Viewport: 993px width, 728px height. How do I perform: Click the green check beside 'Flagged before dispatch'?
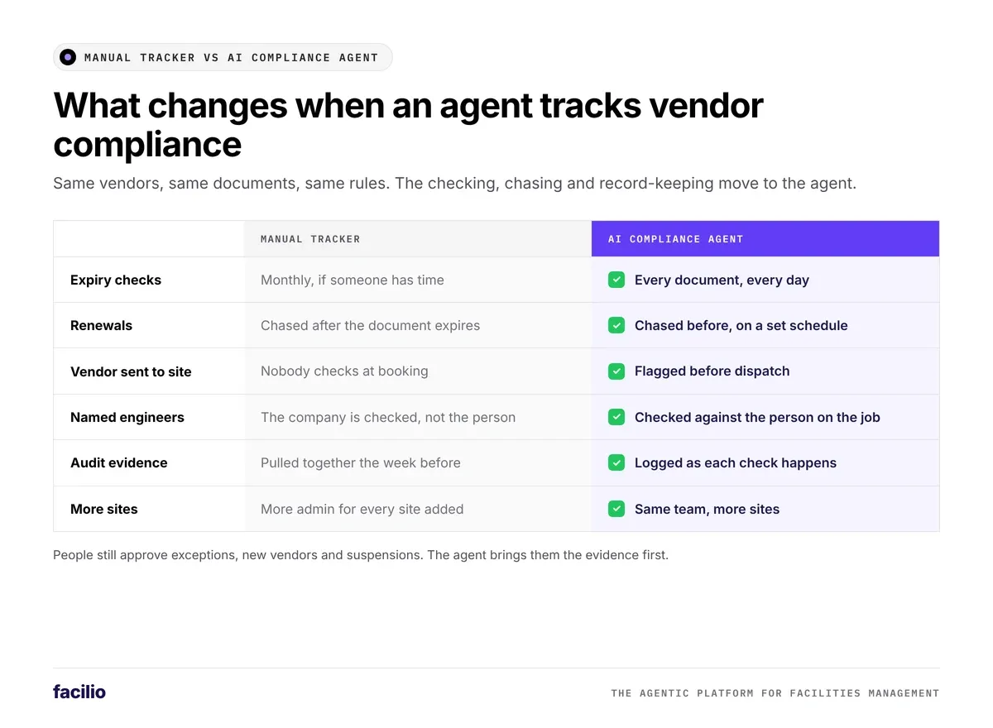point(616,371)
